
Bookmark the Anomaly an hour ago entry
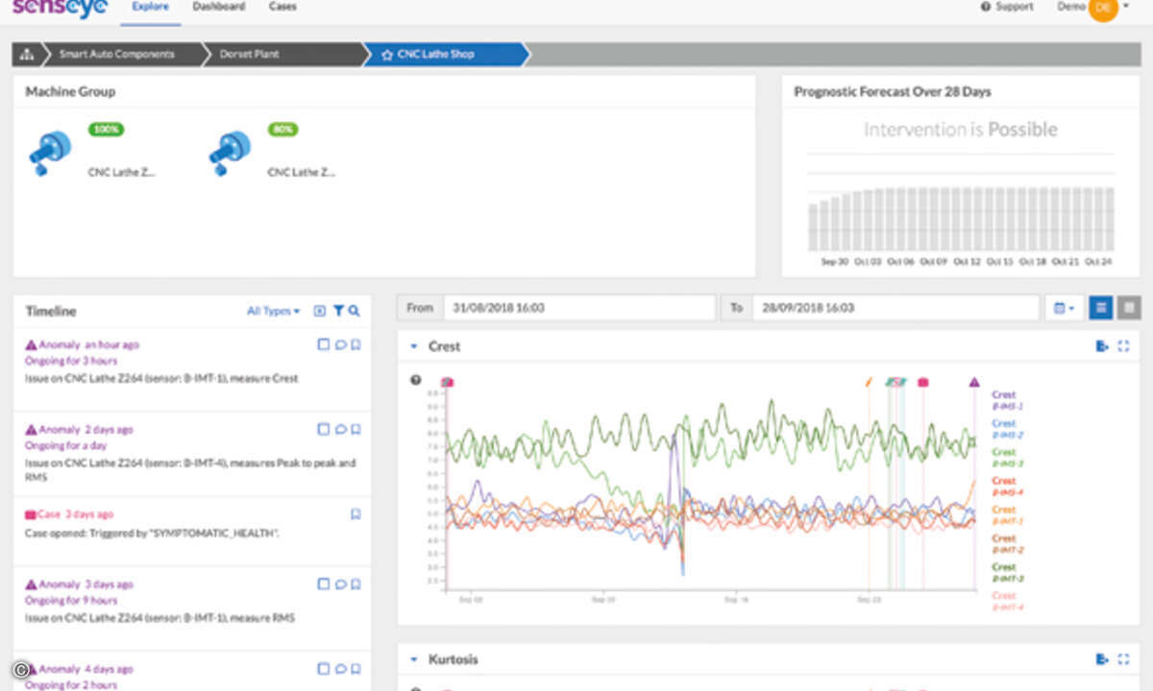tap(355, 345)
